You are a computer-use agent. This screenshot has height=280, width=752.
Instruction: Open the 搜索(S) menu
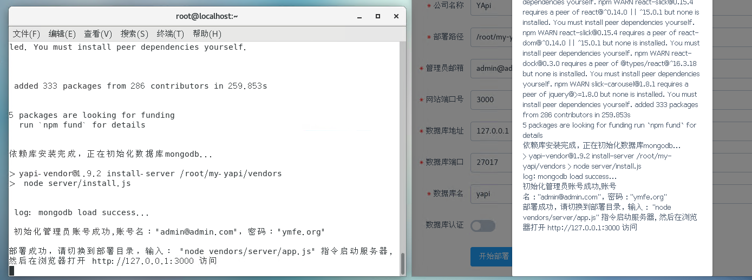tap(134, 34)
